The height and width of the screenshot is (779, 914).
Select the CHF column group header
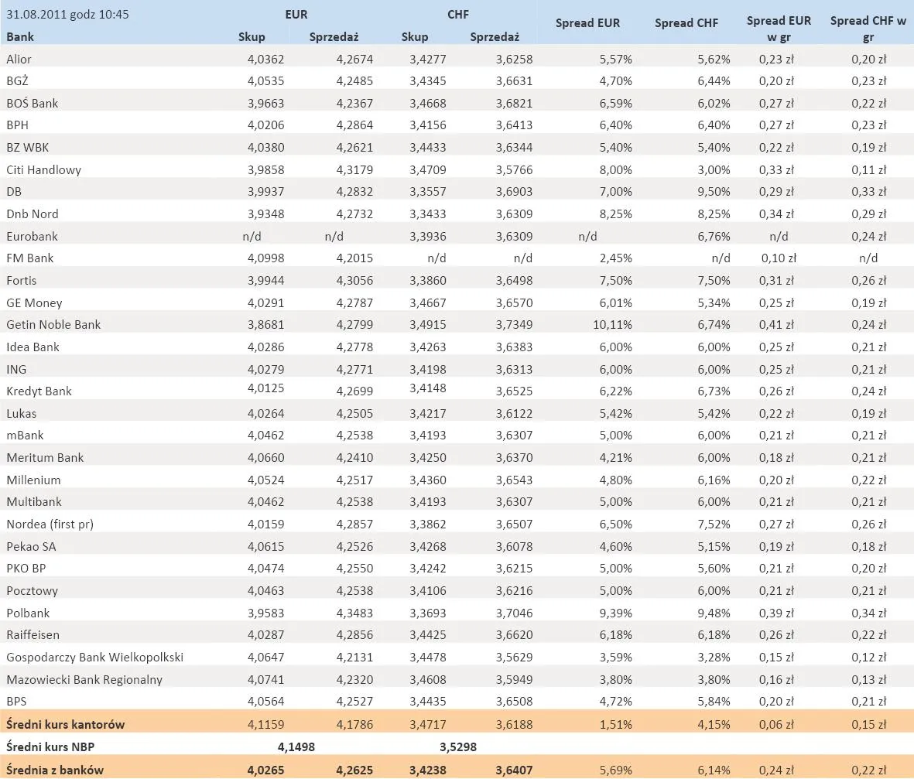(x=457, y=15)
